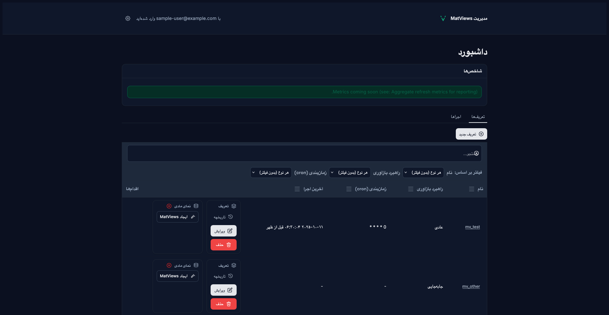This screenshot has height=315, width=609.
Task: Select the تعریف‌ها tab
Action: coord(478,117)
